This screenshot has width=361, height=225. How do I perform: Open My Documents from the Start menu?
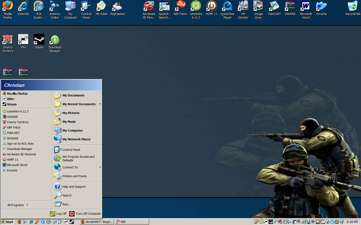[78, 95]
